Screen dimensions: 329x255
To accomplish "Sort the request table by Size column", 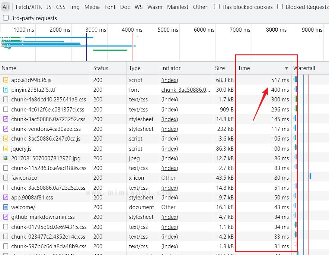I will (224, 68).
